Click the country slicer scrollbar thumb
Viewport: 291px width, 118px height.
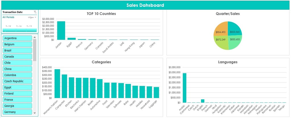tap(35, 50)
